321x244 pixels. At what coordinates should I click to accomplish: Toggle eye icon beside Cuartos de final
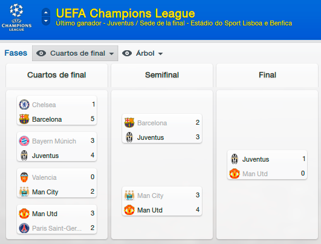pyautogui.click(x=41, y=53)
